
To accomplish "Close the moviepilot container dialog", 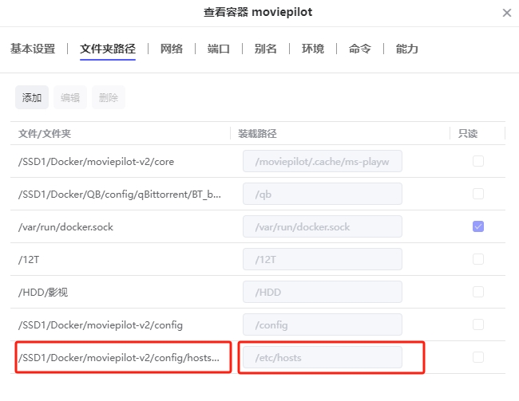I will point(506,13).
